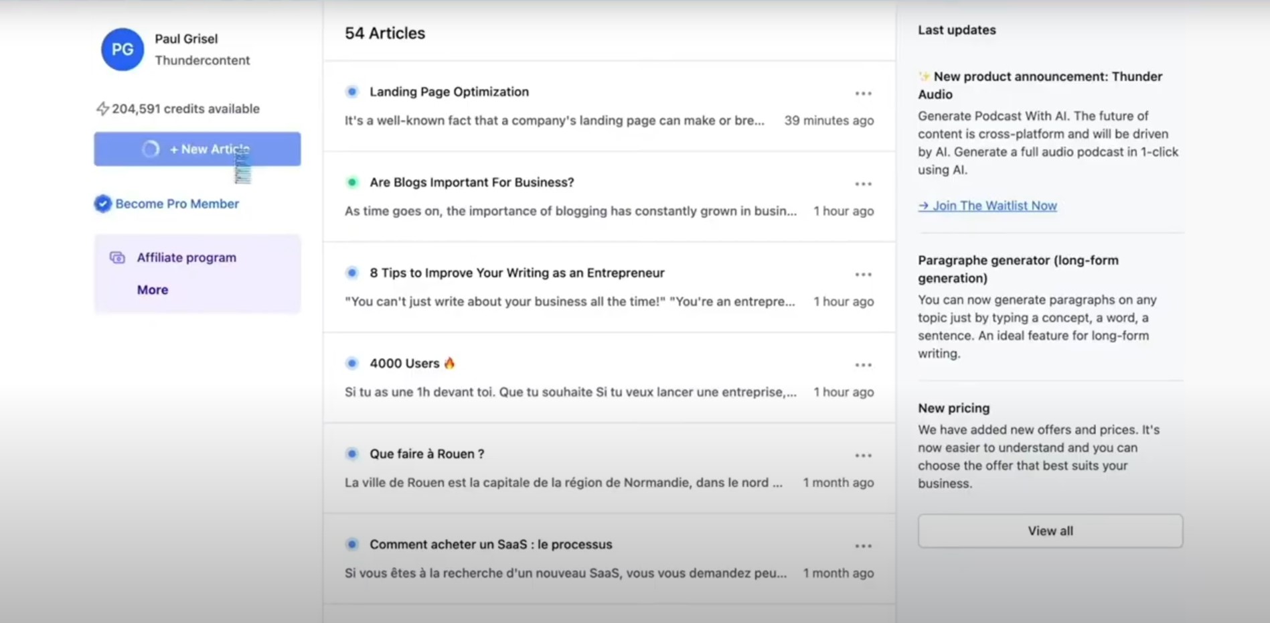This screenshot has width=1270, height=623.
Task: Open article titled Landing Page Optimization
Action: point(449,92)
